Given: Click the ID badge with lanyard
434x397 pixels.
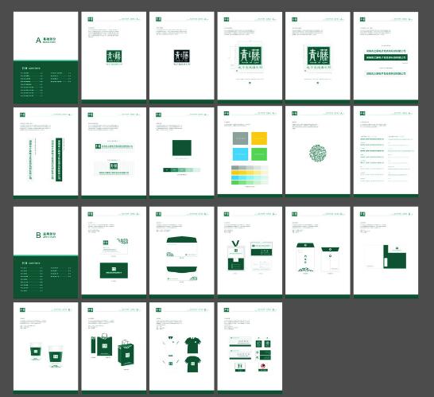Looking at the screenshot, I should pyautogui.click(x=236, y=255).
